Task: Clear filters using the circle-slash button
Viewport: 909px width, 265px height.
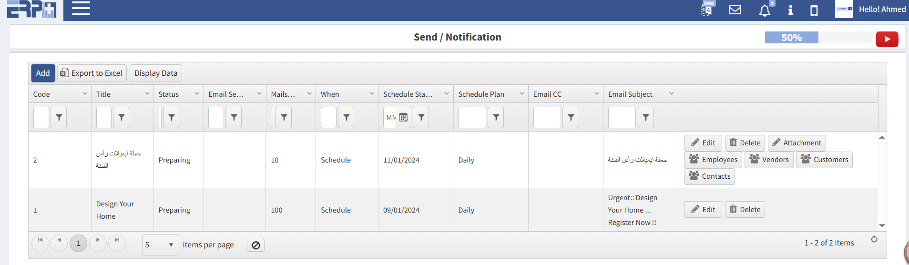Action: click(x=255, y=245)
